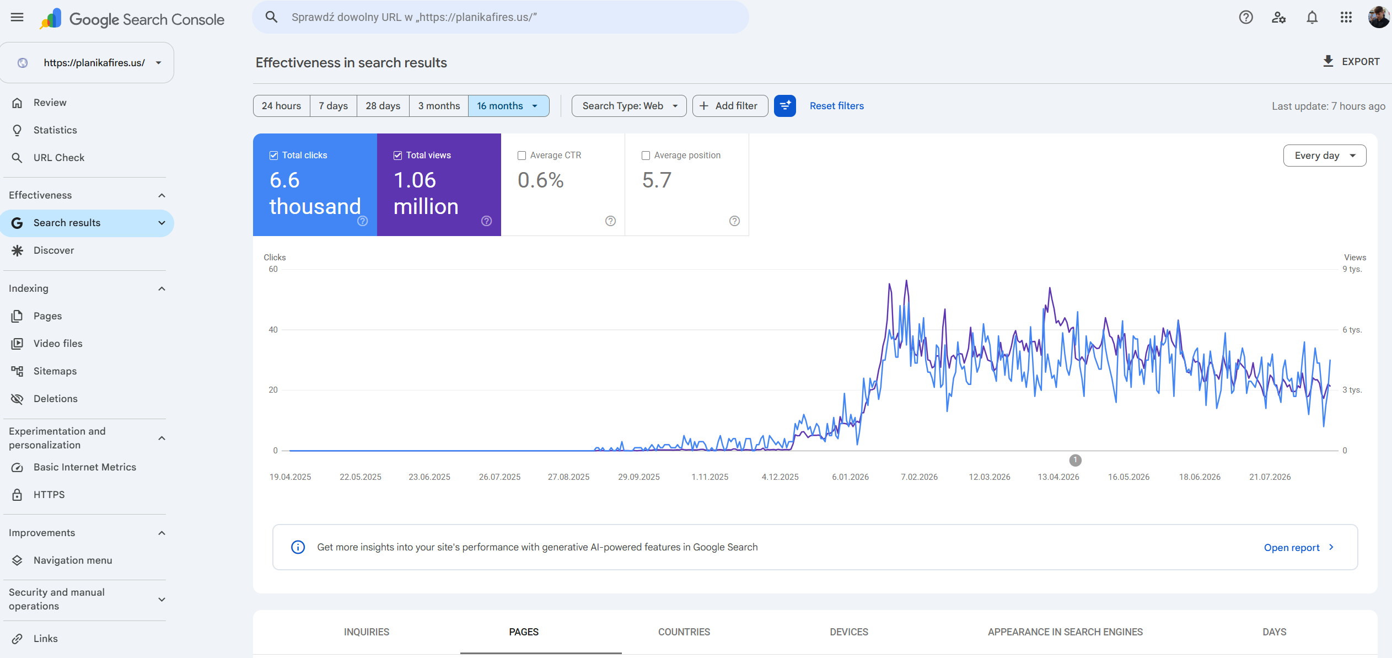Switch to the COUNTRIES tab
The image size is (1392, 658).
[684, 632]
